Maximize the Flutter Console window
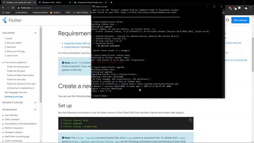The image size is (254, 143). (214, 7)
